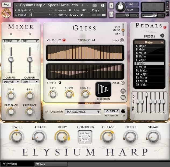Click the Rate knob
The image size is (170, 167).
coord(53,94)
